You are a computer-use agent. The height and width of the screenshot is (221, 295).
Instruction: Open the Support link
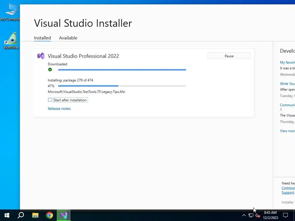288,193
